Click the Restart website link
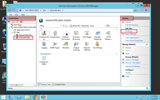Screen dimensions: 160x100 click(128, 48)
